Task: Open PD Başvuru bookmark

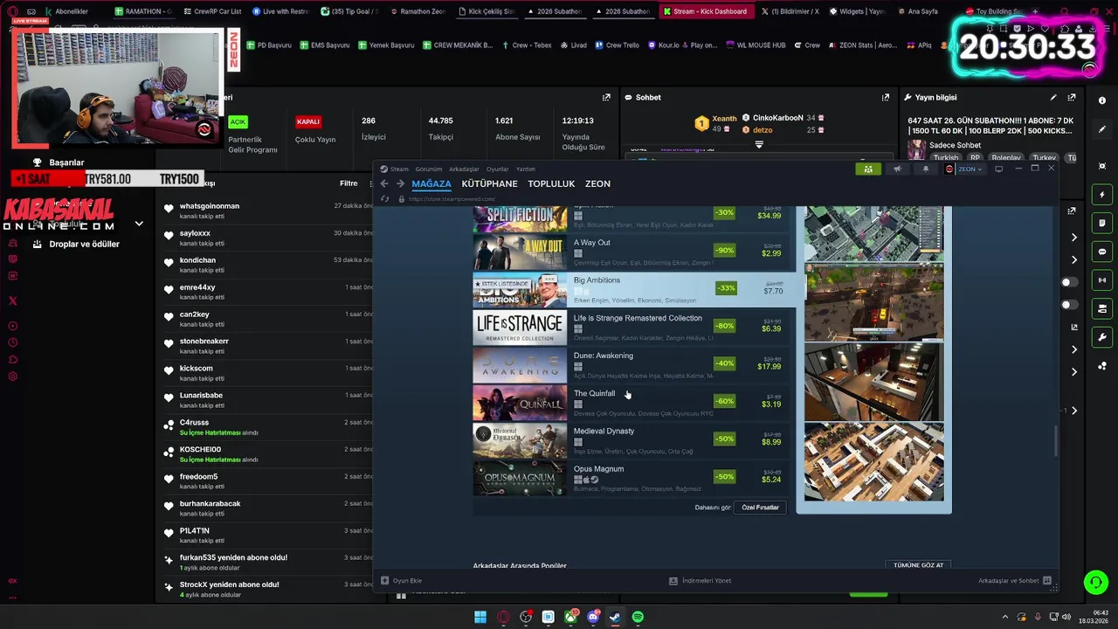Action: click(269, 45)
